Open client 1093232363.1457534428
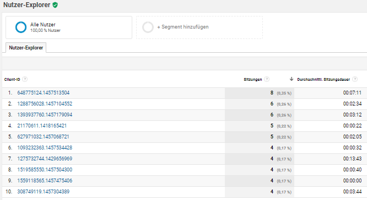The image size is (367, 200). point(45,147)
